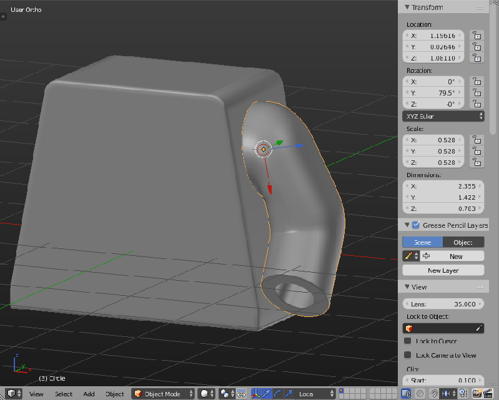The width and height of the screenshot is (499, 400).
Task: Open the Object menu
Action: (114, 394)
